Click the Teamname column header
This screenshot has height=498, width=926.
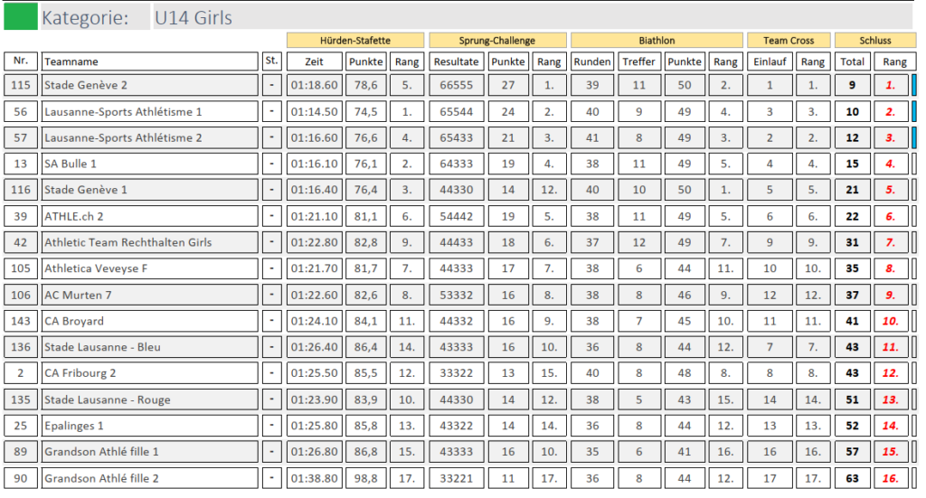(150, 61)
